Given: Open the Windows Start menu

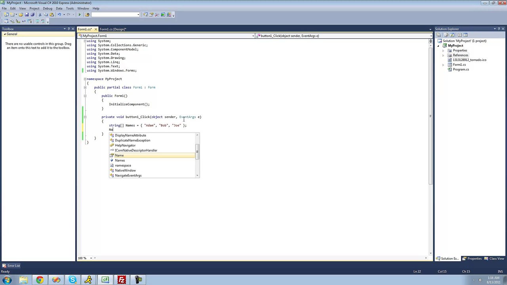Looking at the screenshot, I should pos(7,280).
